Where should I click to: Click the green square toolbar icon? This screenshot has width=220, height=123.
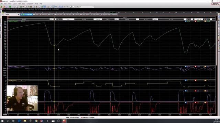[x=10, y=7]
